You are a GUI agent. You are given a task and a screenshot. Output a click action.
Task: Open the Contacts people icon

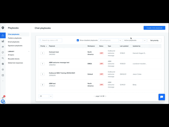pyautogui.click(x=3, y=47)
